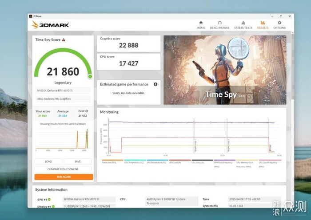Click the Sorry, no data available message
The height and width of the screenshot is (220, 311).
tap(128, 93)
